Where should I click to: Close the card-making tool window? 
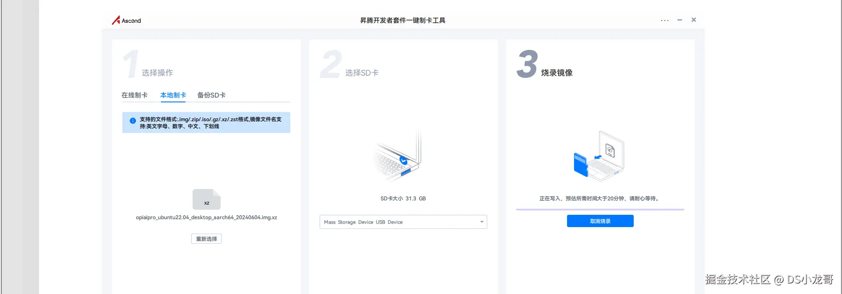(694, 20)
